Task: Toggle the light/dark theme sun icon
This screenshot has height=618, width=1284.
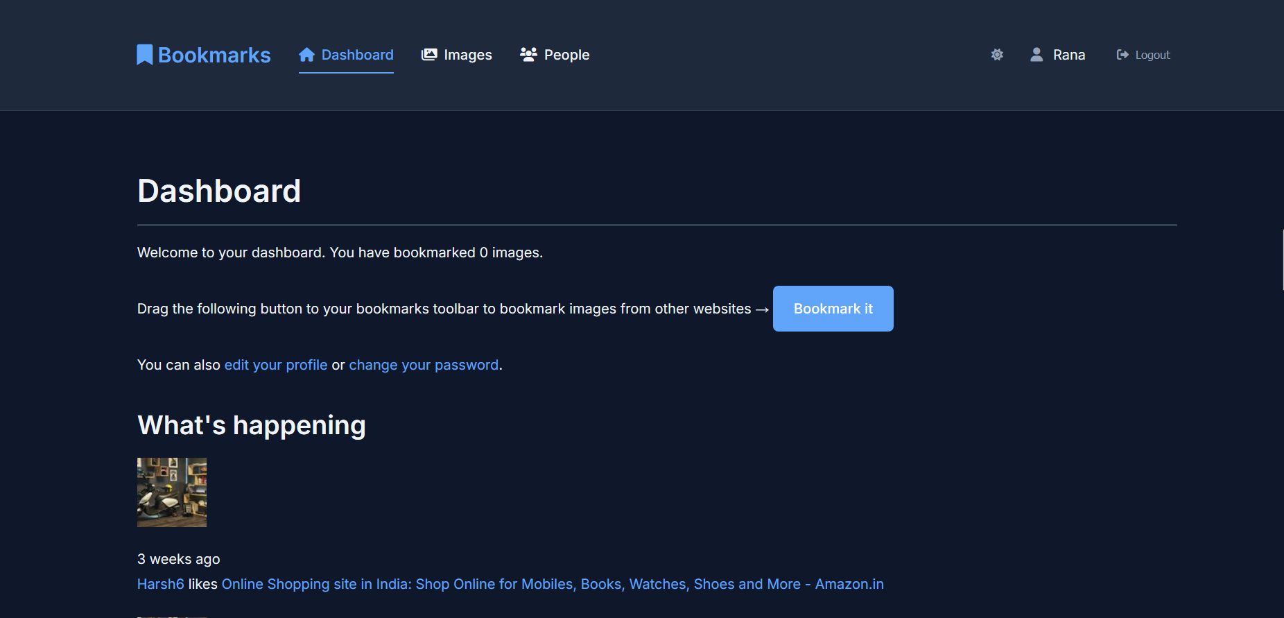Action: [x=997, y=55]
